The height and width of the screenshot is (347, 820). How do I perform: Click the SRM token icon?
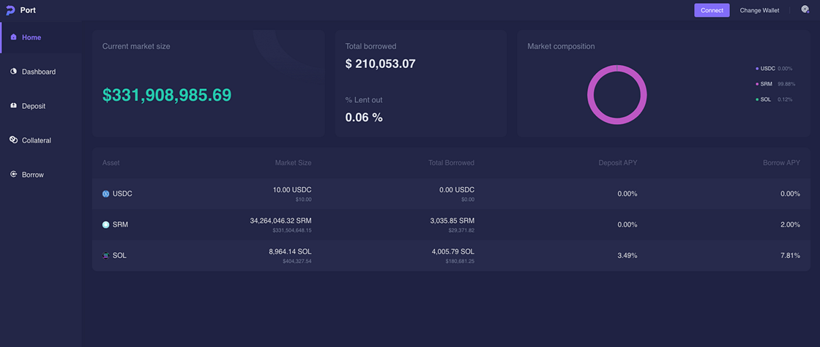(x=105, y=225)
